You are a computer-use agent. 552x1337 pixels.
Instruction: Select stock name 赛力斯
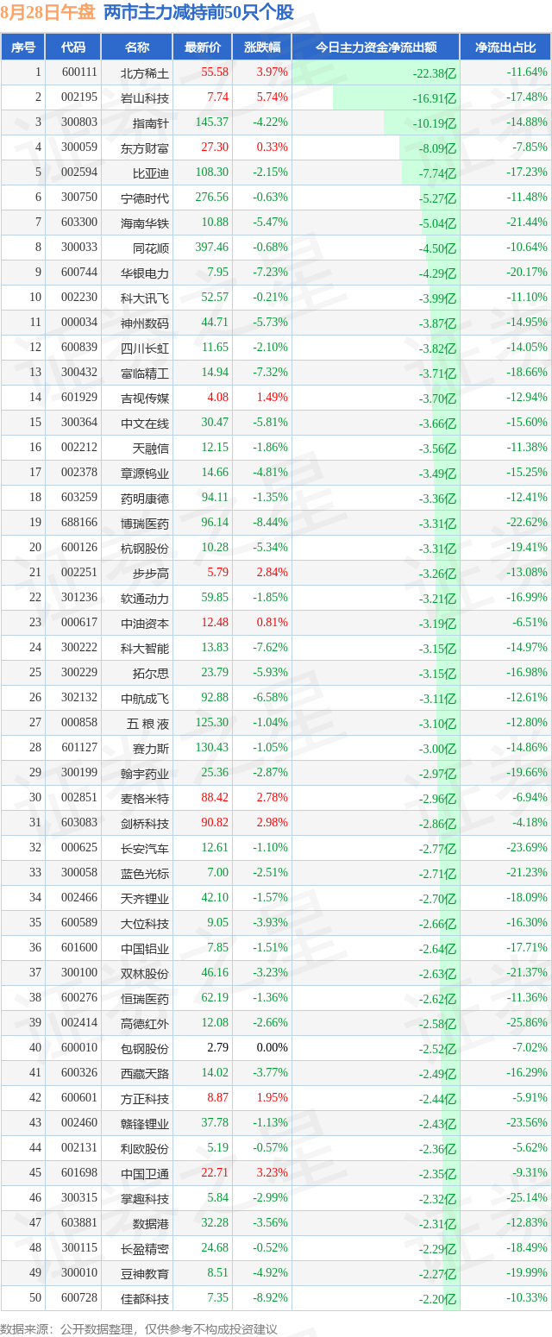151,749
